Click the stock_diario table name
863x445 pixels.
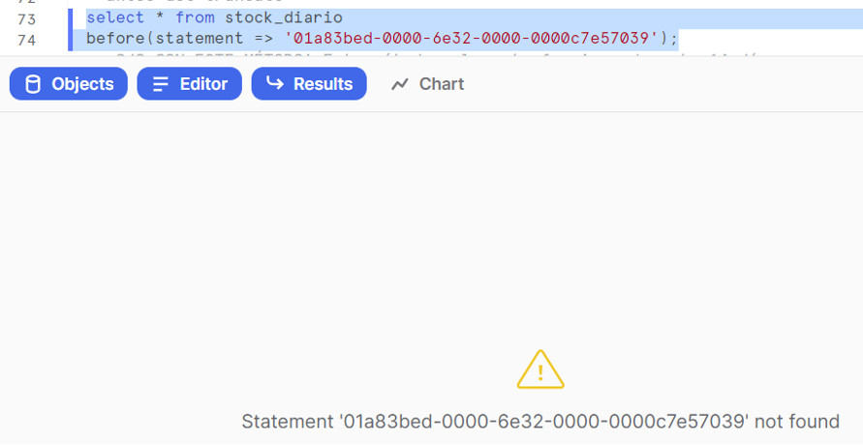pos(284,17)
